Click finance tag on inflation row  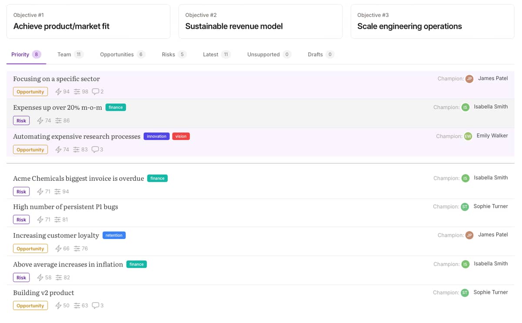pos(137,264)
